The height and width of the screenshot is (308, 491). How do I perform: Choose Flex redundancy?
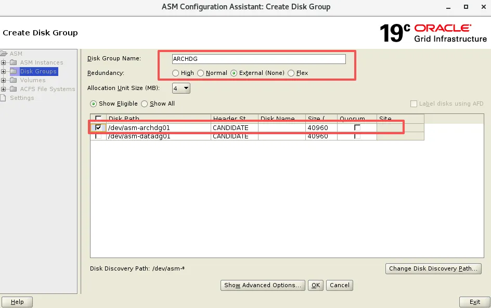coord(291,73)
